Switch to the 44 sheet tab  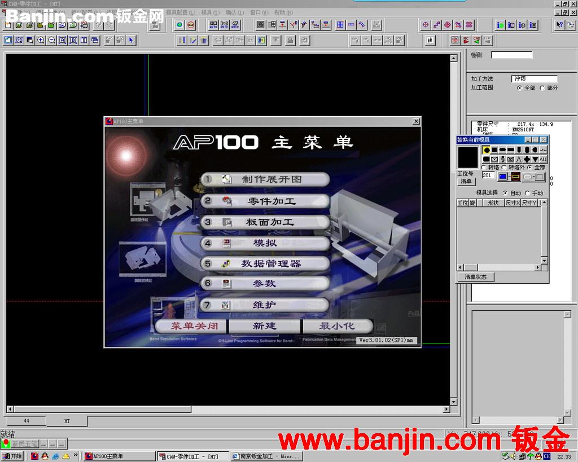coord(26,420)
